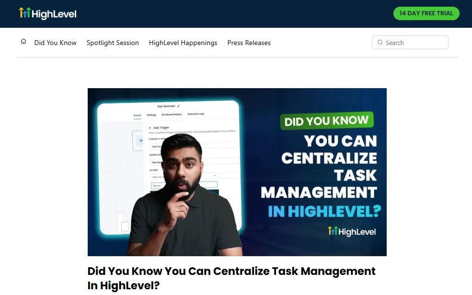
Task: Go to HighLevel Happenings
Action: click(183, 43)
